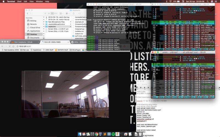Screen dimensions: 220x137
Task: Open the Apple menu
Action: pos(4,1)
